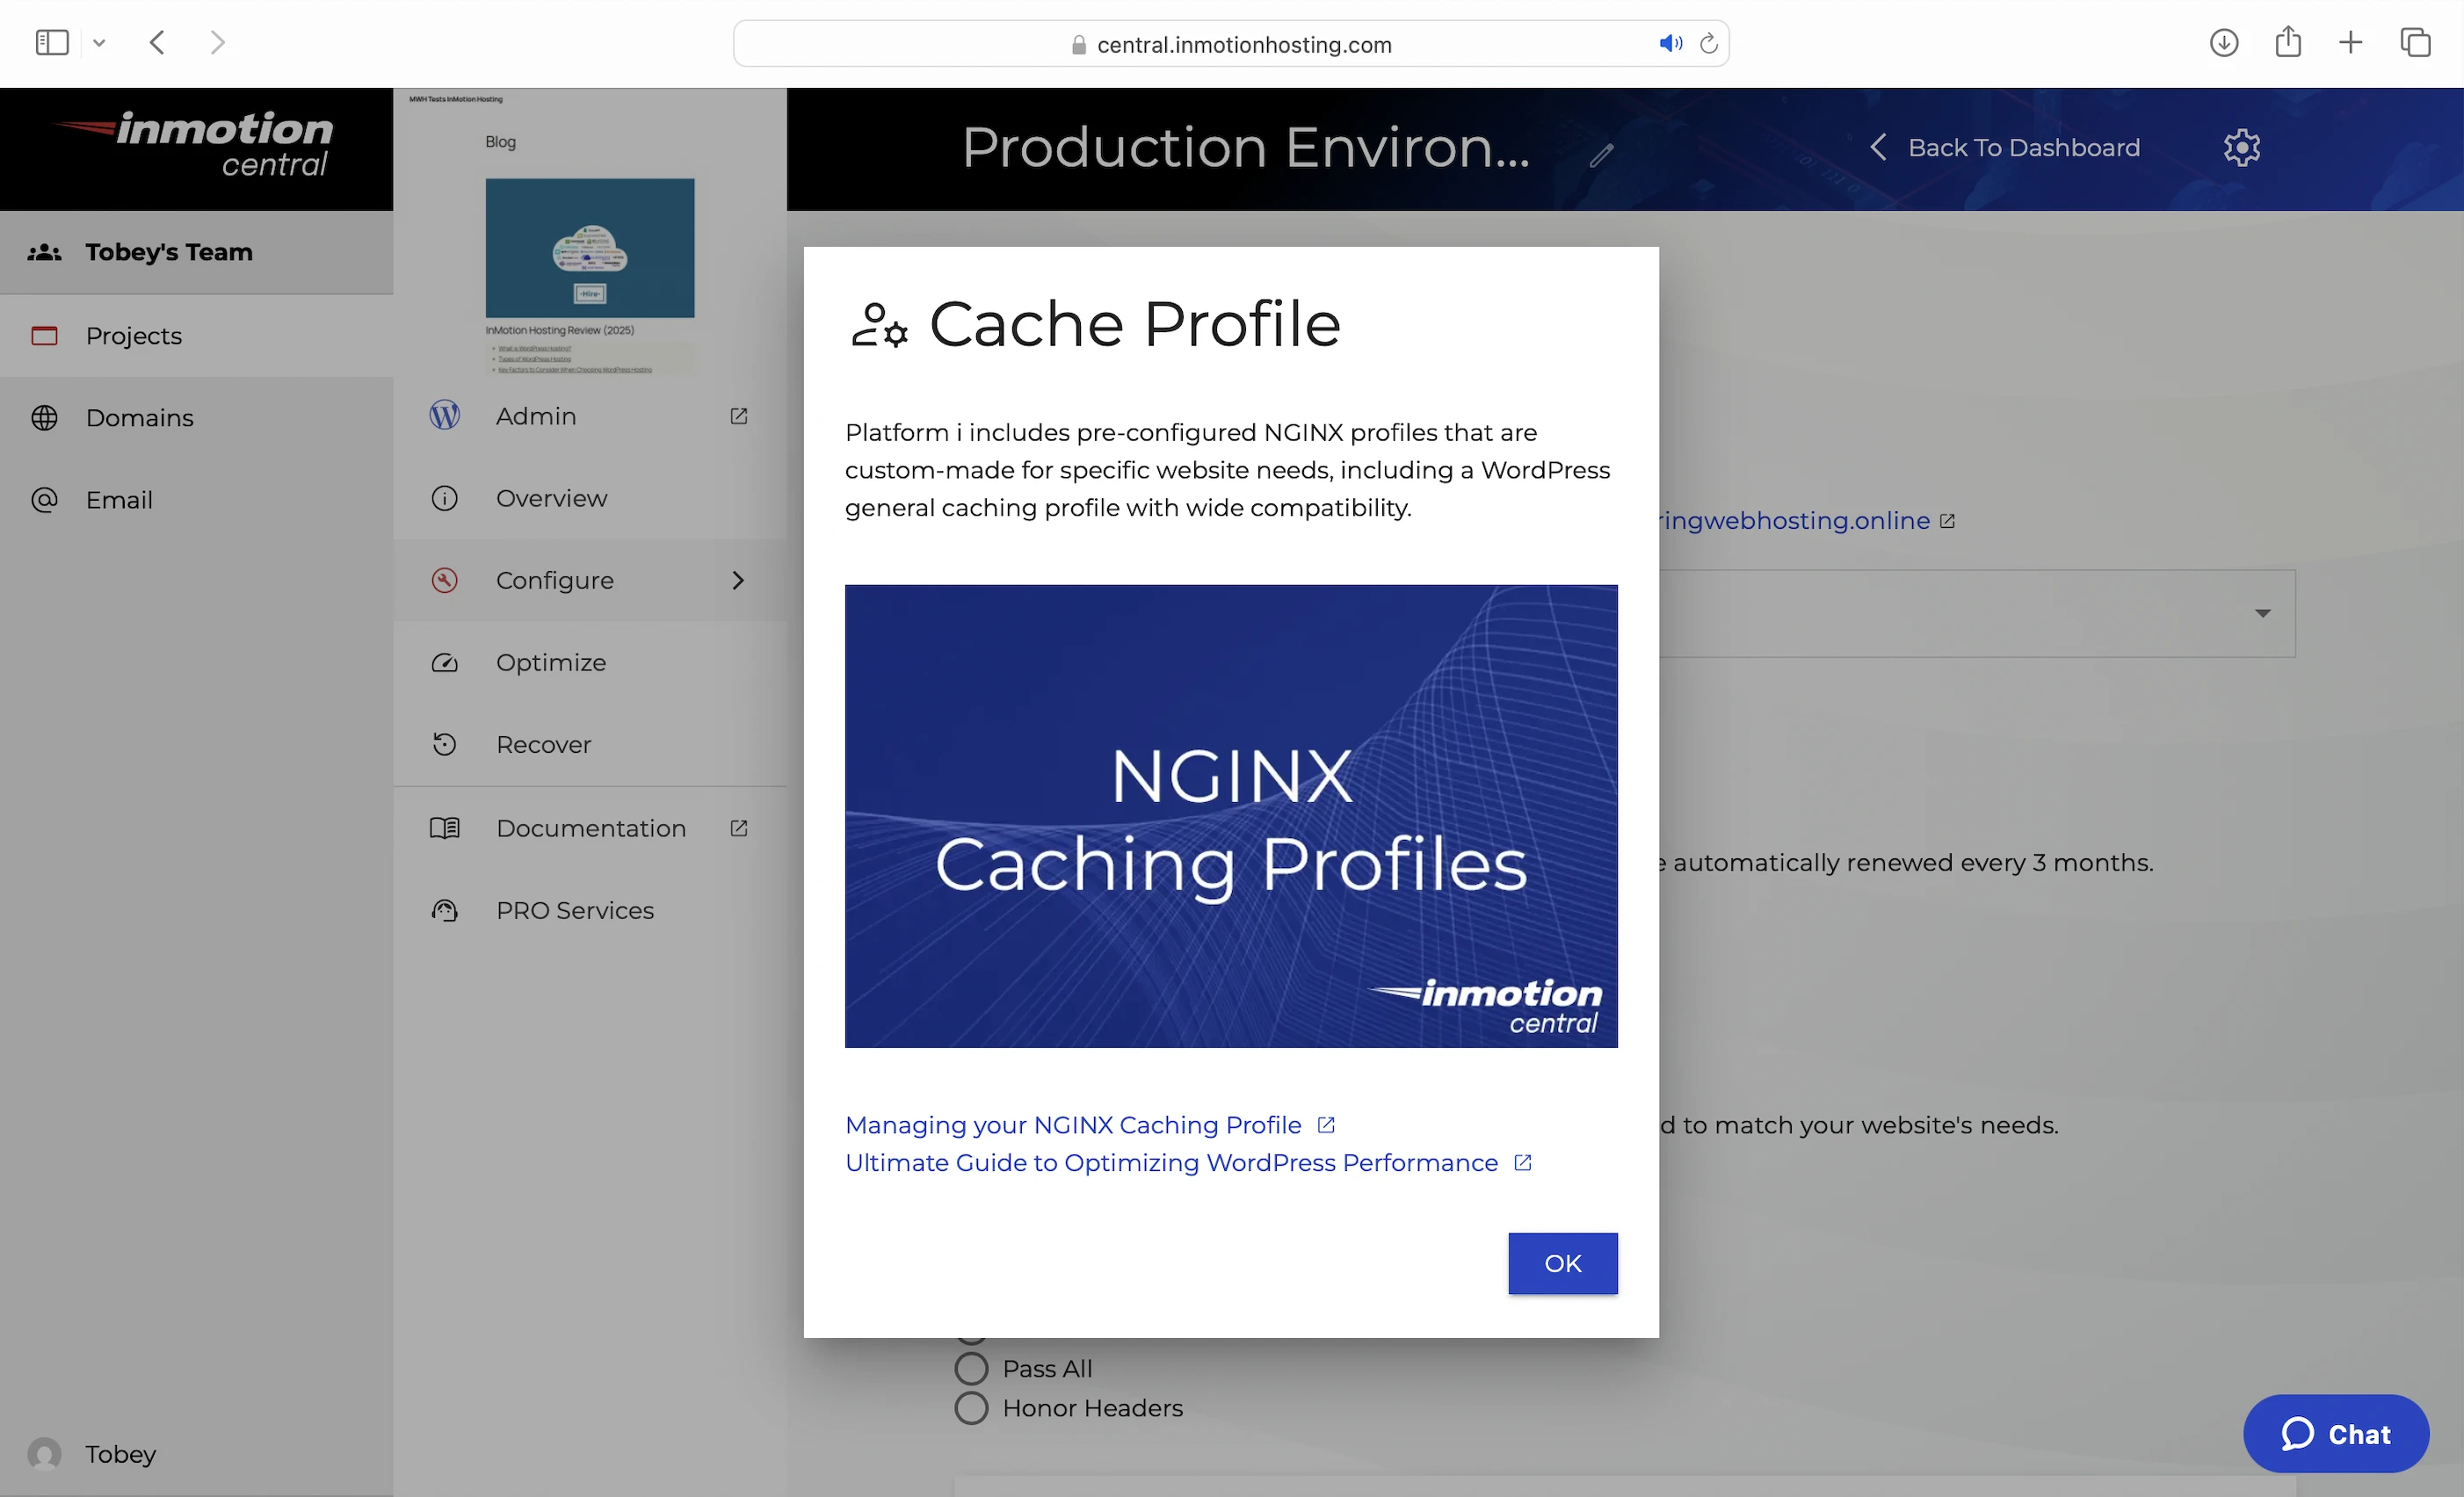Open WordPress Admin icon link
The width and height of the screenshot is (2464, 1497).
444,415
